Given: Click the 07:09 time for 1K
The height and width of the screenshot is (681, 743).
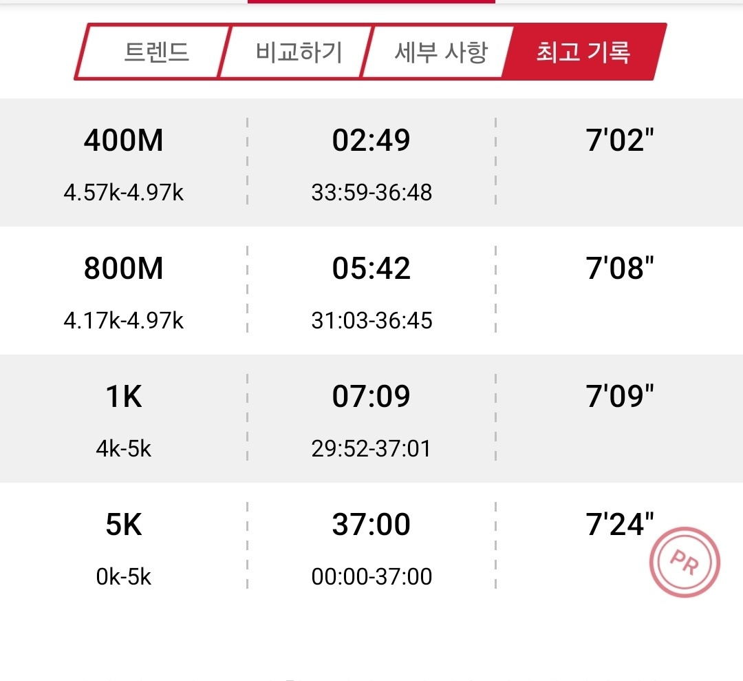Looking at the screenshot, I should click(371, 397).
